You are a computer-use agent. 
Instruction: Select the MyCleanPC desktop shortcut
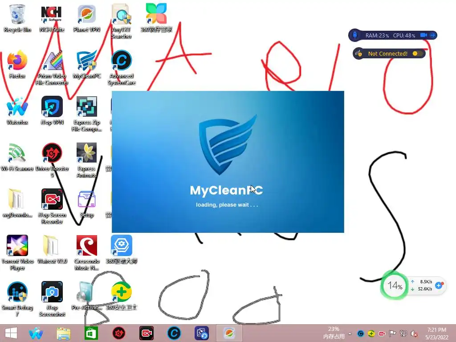coord(87,65)
